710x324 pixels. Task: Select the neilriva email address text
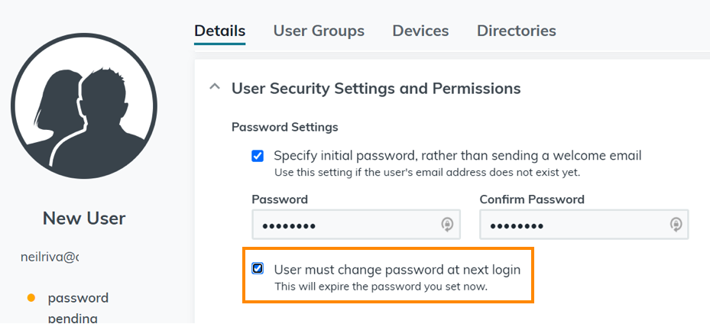click(50, 258)
